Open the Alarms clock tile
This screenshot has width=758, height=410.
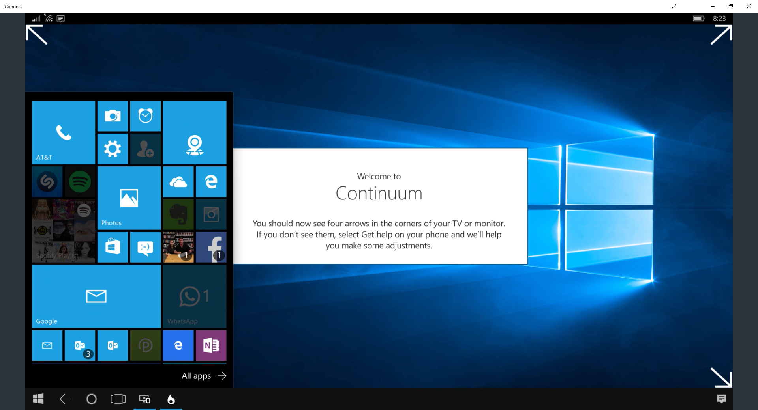145,116
